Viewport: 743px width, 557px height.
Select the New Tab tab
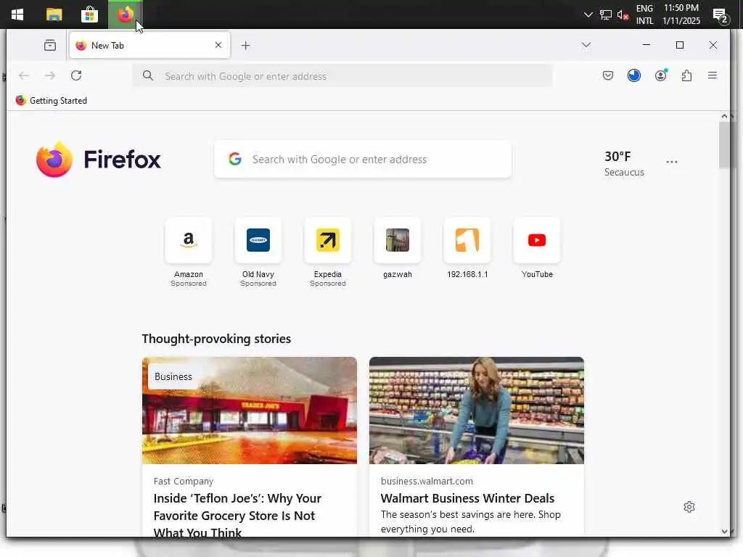click(149, 46)
